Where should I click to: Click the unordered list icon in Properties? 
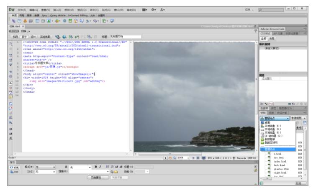[108, 166]
